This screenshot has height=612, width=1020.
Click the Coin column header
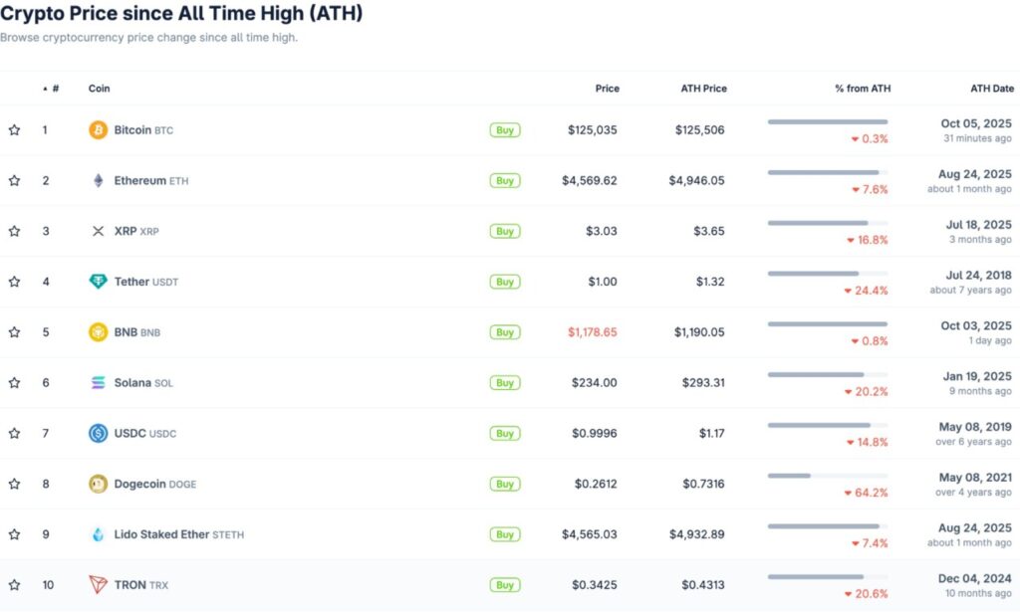click(100, 89)
